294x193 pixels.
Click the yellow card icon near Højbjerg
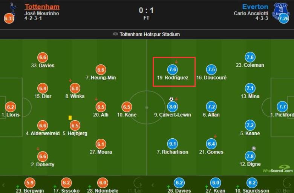click(70, 118)
